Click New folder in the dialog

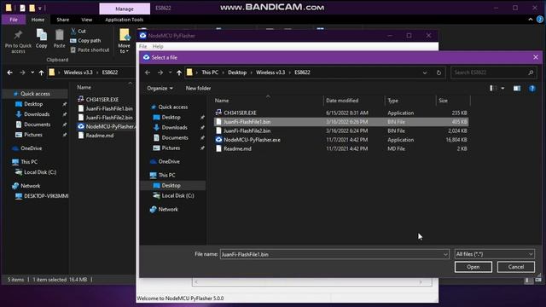pyautogui.click(x=198, y=89)
